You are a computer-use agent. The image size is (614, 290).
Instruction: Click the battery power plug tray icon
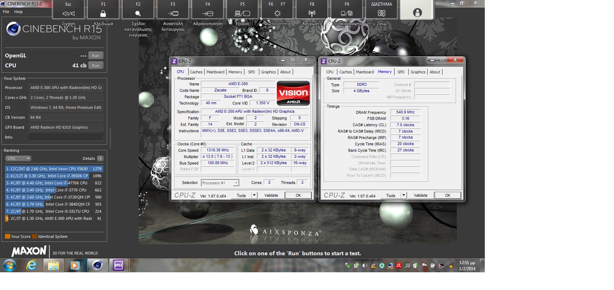(433, 266)
